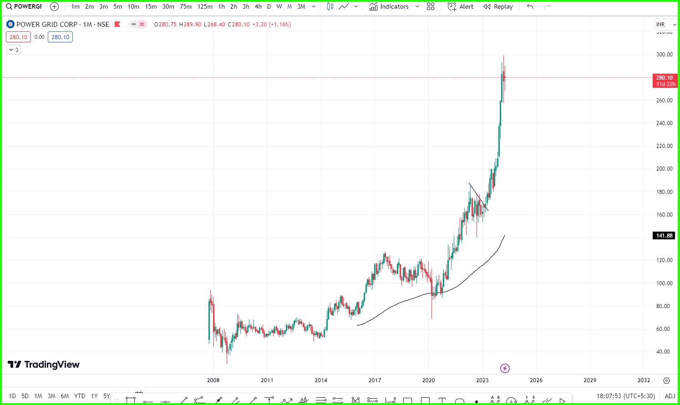Click the 2m timeframe
The height and width of the screenshot is (405, 680).
[x=89, y=6]
